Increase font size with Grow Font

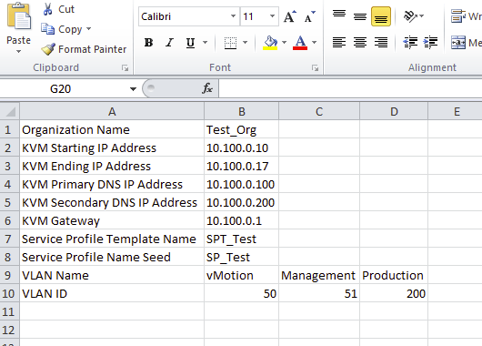pyautogui.click(x=289, y=16)
